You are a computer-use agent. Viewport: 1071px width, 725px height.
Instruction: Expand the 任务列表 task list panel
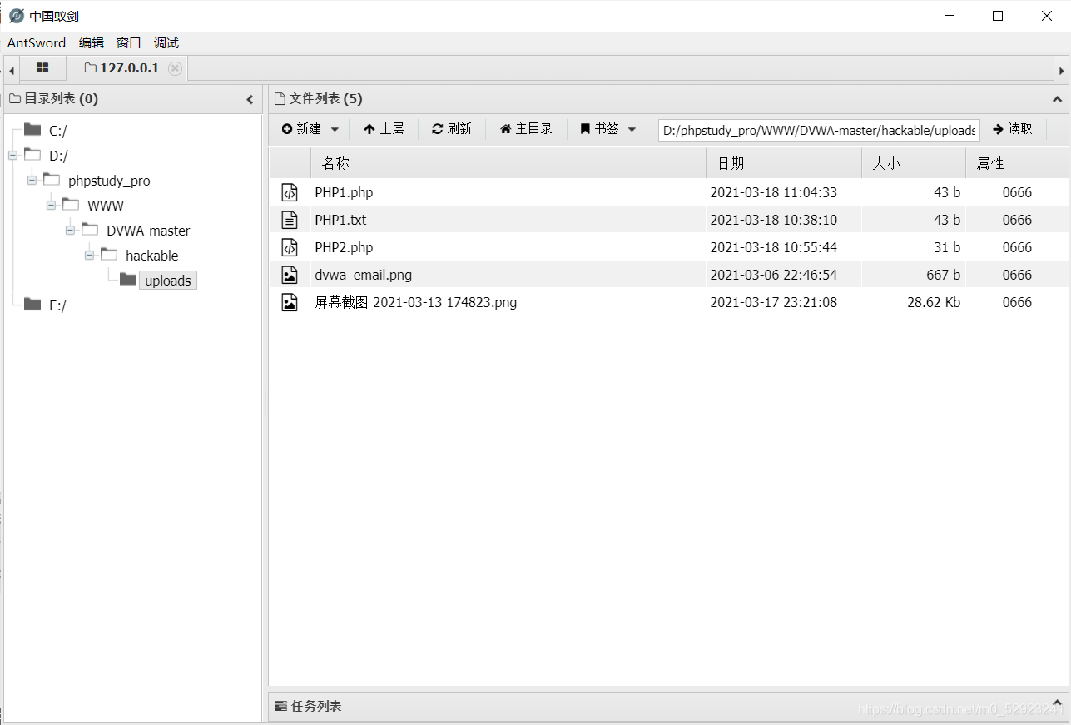coord(1058,703)
